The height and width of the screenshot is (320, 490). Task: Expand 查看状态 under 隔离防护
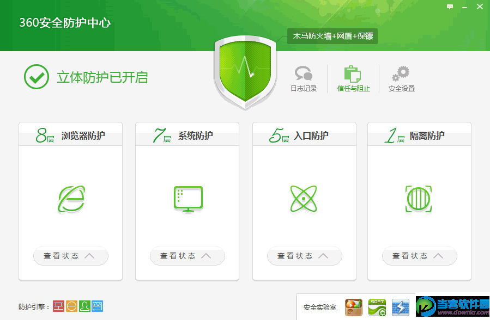(419, 256)
